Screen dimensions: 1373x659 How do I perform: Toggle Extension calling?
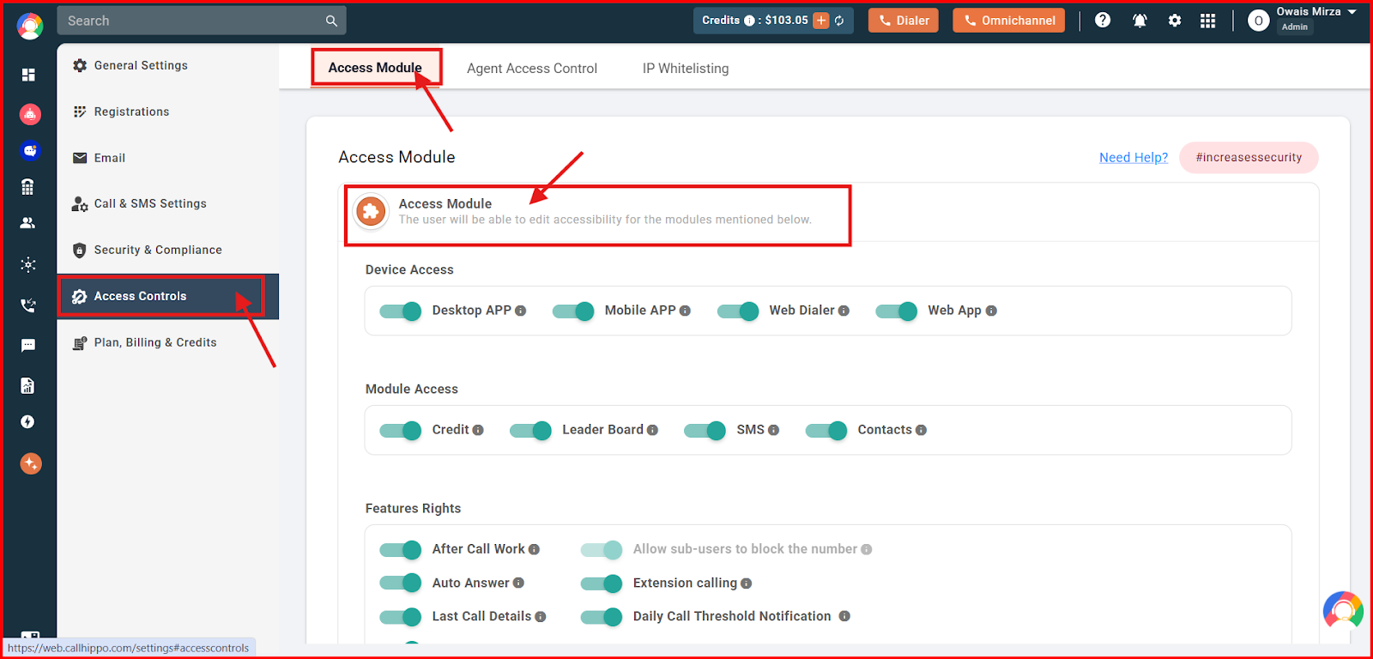coord(602,583)
